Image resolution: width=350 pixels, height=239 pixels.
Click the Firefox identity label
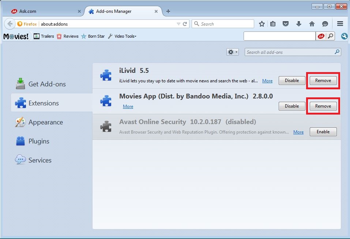[x=27, y=24]
